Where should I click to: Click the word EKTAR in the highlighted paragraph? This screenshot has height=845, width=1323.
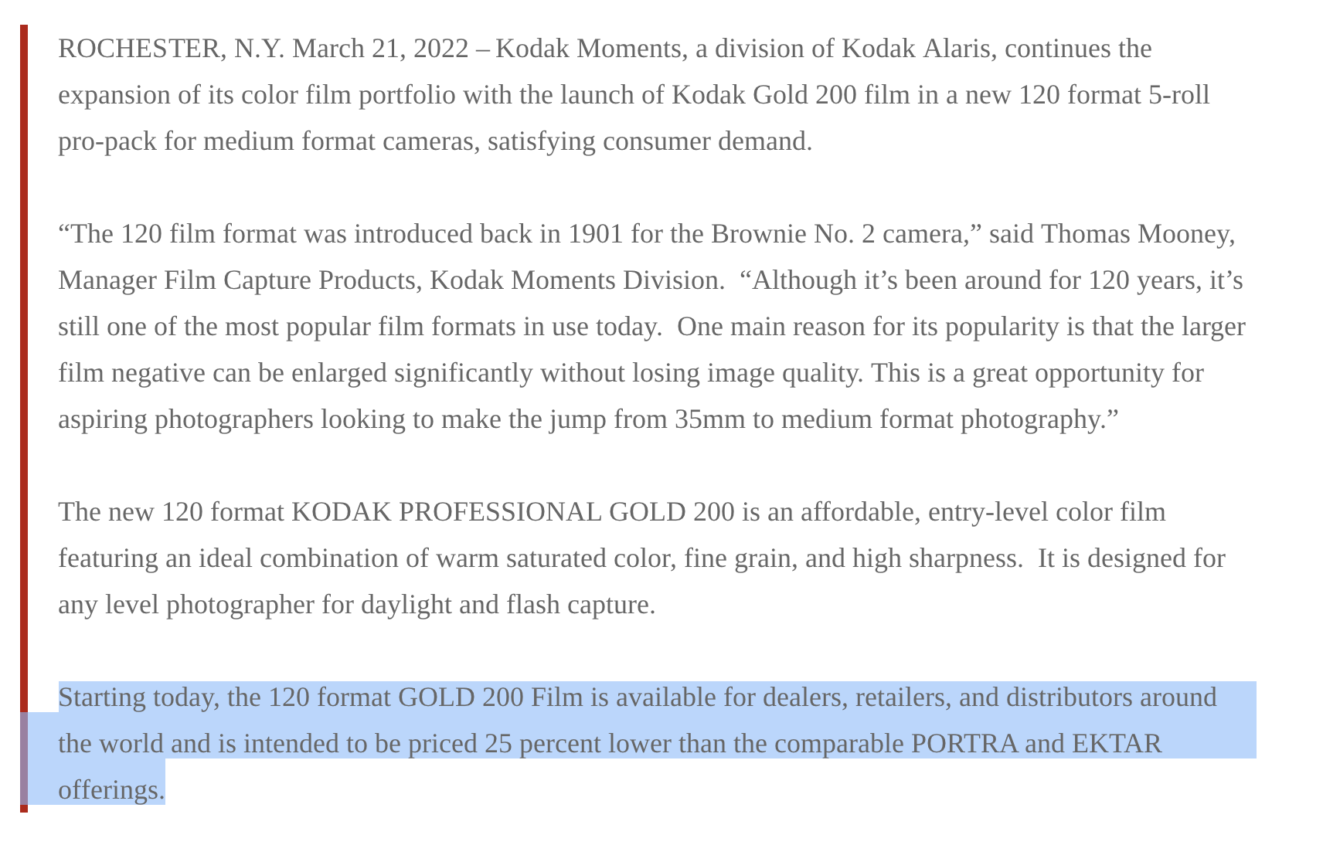(1117, 744)
